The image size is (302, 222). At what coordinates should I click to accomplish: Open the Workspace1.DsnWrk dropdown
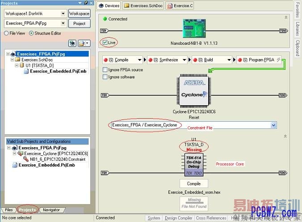[63, 13]
